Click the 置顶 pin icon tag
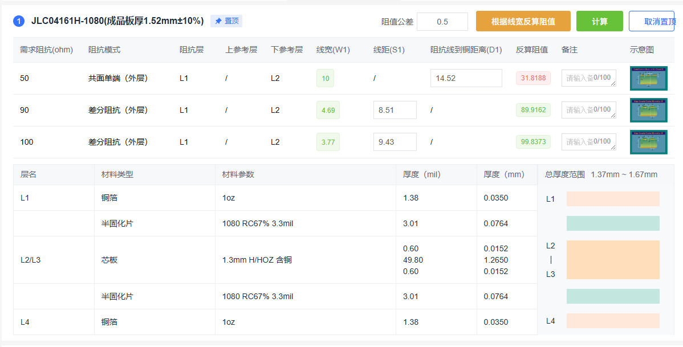 [226, 21]
